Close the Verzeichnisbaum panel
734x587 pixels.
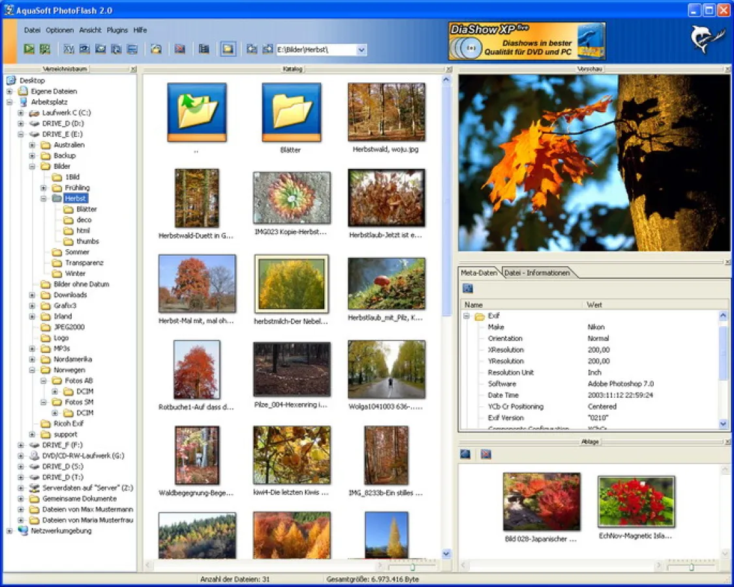pos(133,69)
